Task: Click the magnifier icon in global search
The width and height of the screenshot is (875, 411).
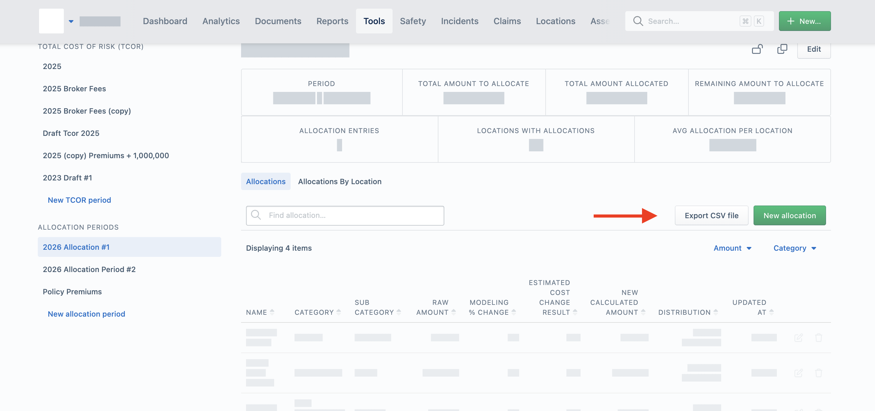Action: 638,21
